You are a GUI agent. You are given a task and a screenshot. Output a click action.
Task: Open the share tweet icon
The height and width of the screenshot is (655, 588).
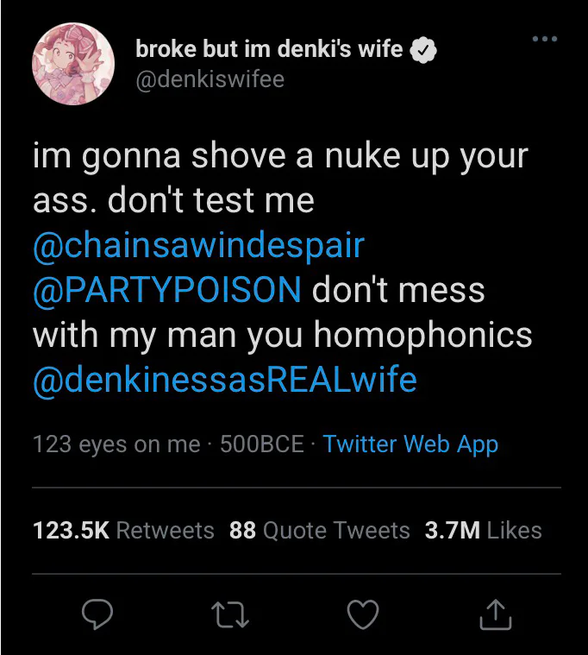coord(496,614)
